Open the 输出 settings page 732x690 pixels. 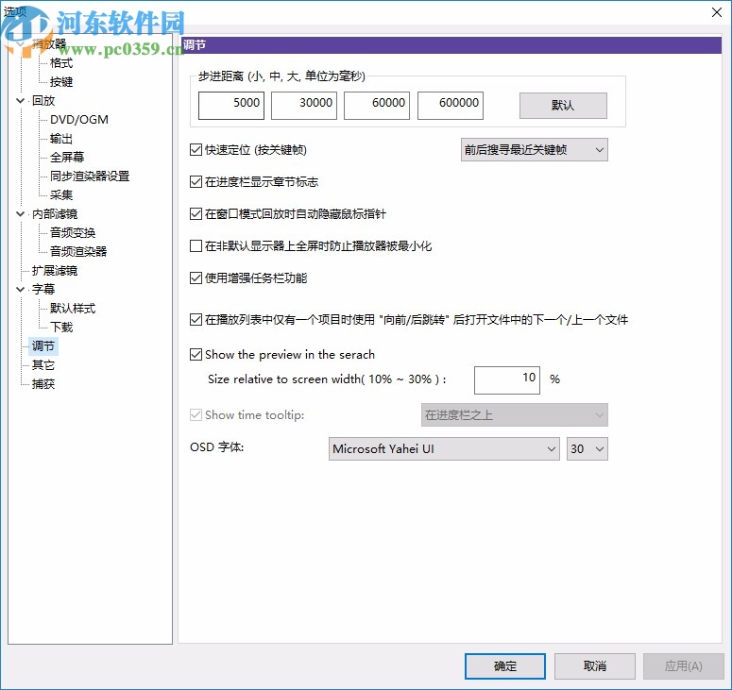pos(61,139)
